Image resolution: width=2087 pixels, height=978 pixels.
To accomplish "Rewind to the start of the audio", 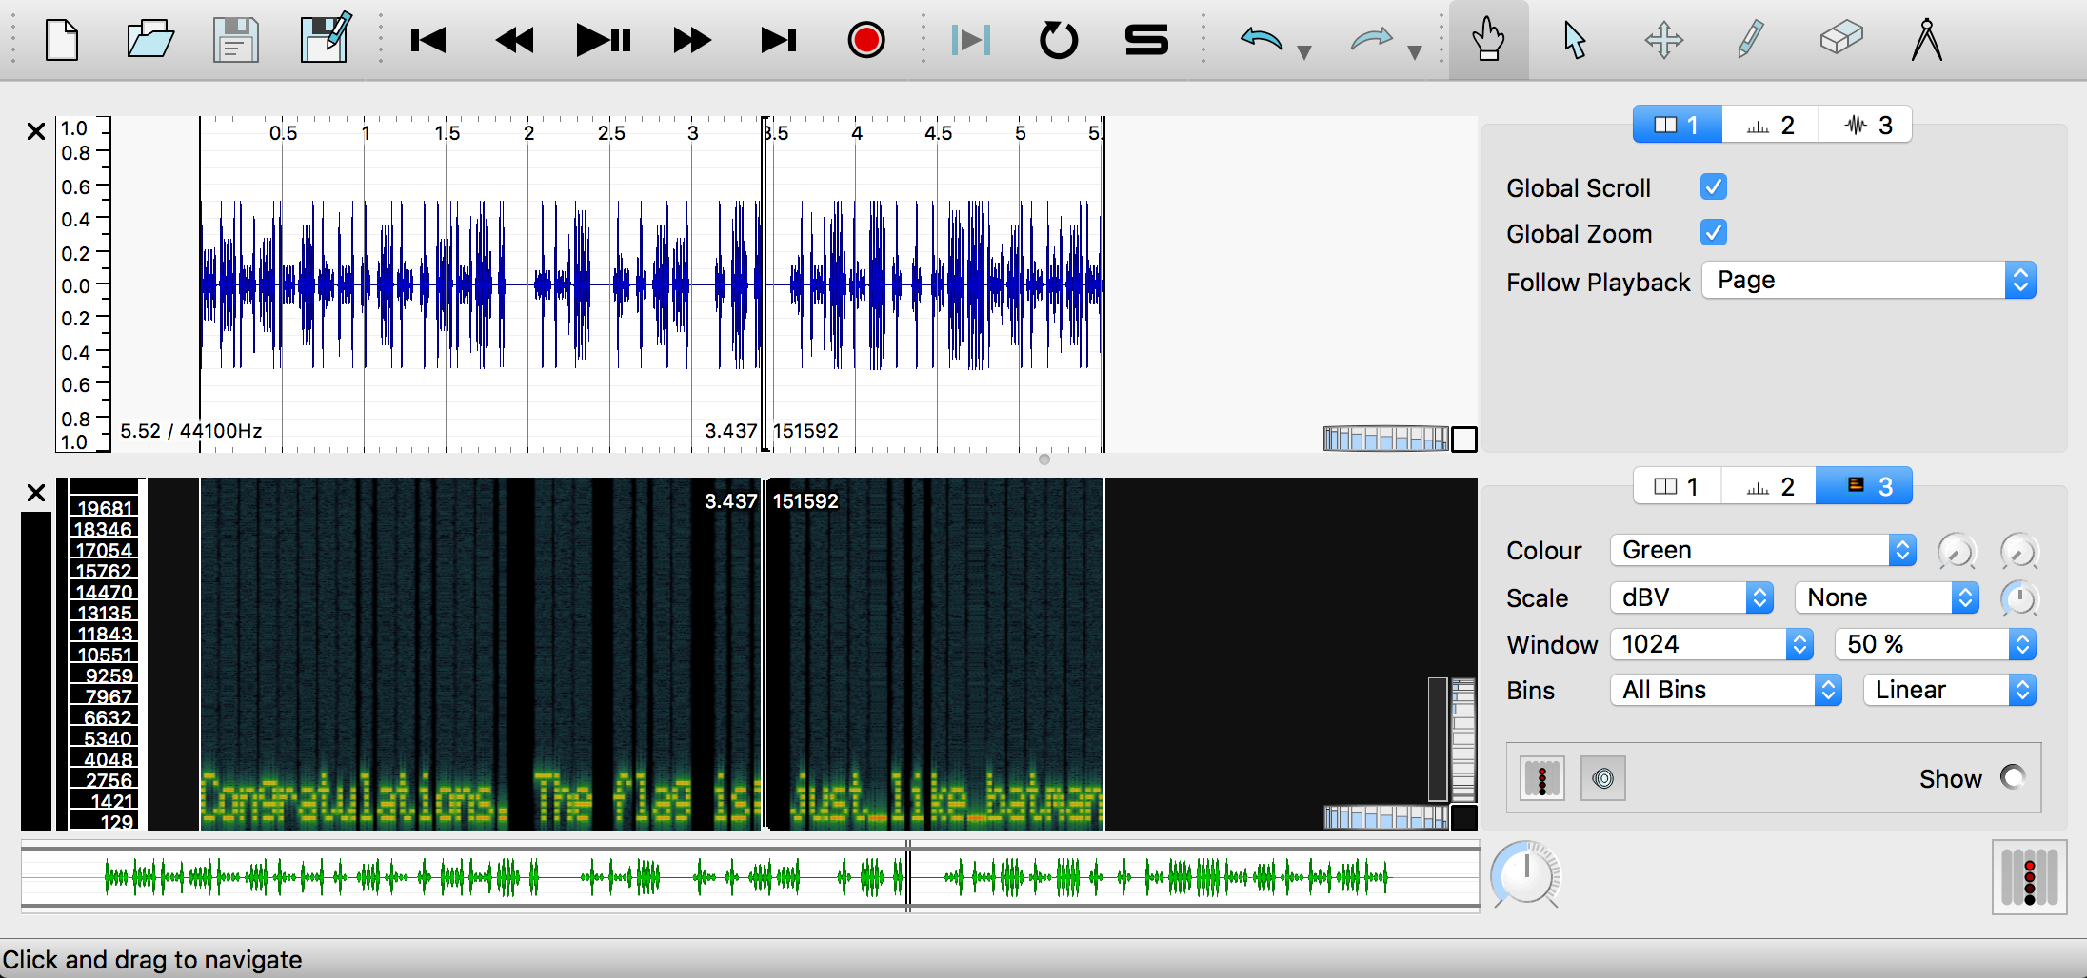I will pyautogui.click(x=428, y=41).
